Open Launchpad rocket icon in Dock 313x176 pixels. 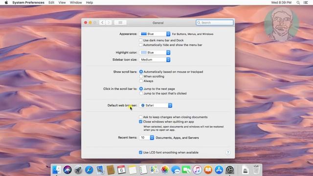[78, 170]
